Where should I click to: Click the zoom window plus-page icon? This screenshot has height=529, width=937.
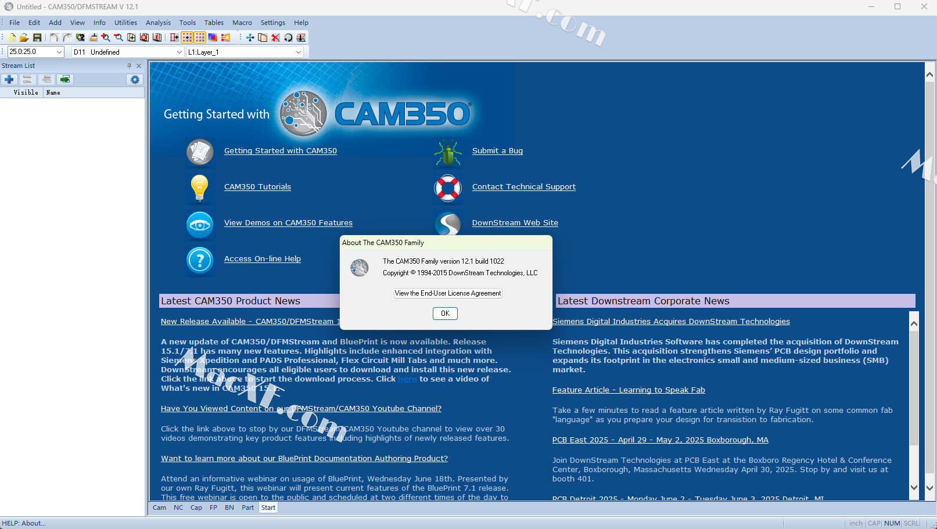(131, 37)
